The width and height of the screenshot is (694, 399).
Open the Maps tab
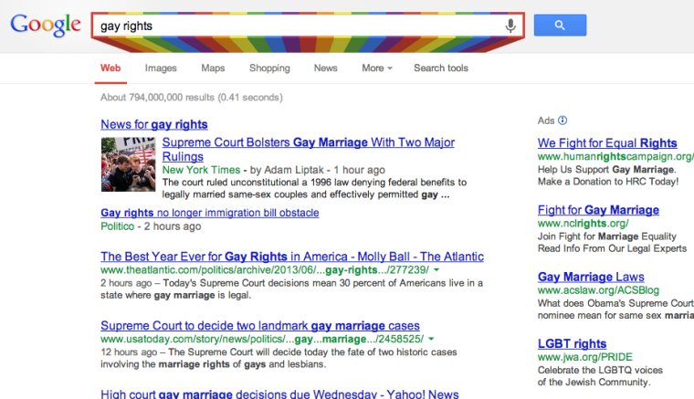[213, 68]
